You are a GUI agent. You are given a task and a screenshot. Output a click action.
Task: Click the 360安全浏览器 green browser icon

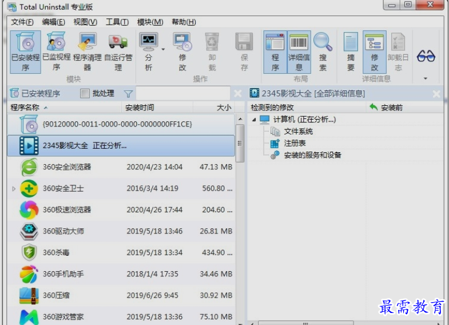pos(29,167)
